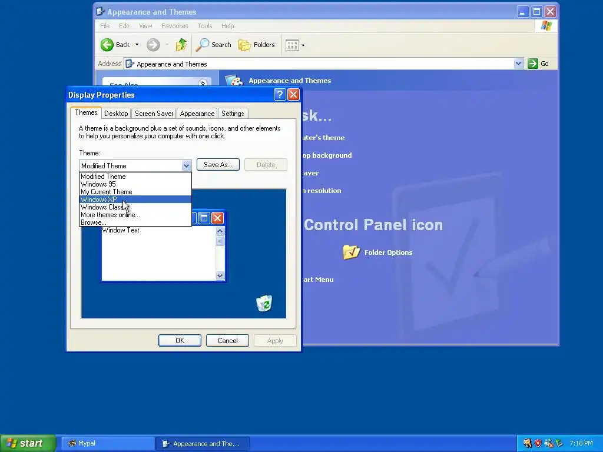This screenshot has width=603, height=452.
Task: Click the preview window maximize button
Action: tap(204, 218)
